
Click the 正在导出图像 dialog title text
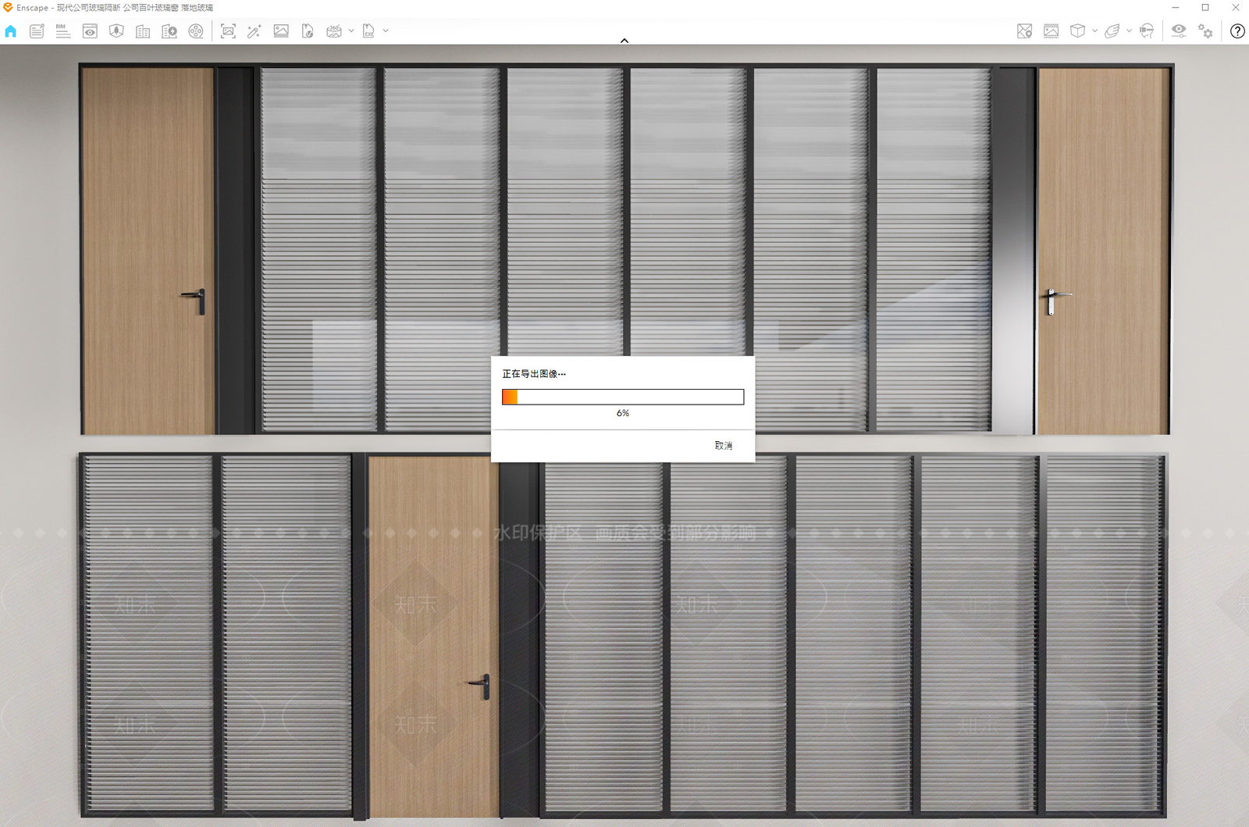(x=534, y=374)
